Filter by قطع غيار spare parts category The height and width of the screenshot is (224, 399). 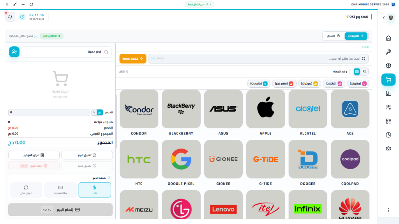tap(284, 83)
